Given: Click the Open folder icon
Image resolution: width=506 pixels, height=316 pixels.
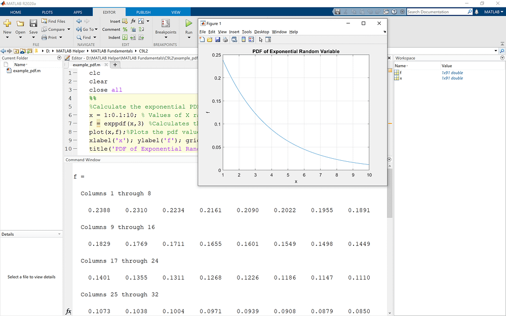Looking at the screenshot, I should pyautogui.click(x=20, y=24).
